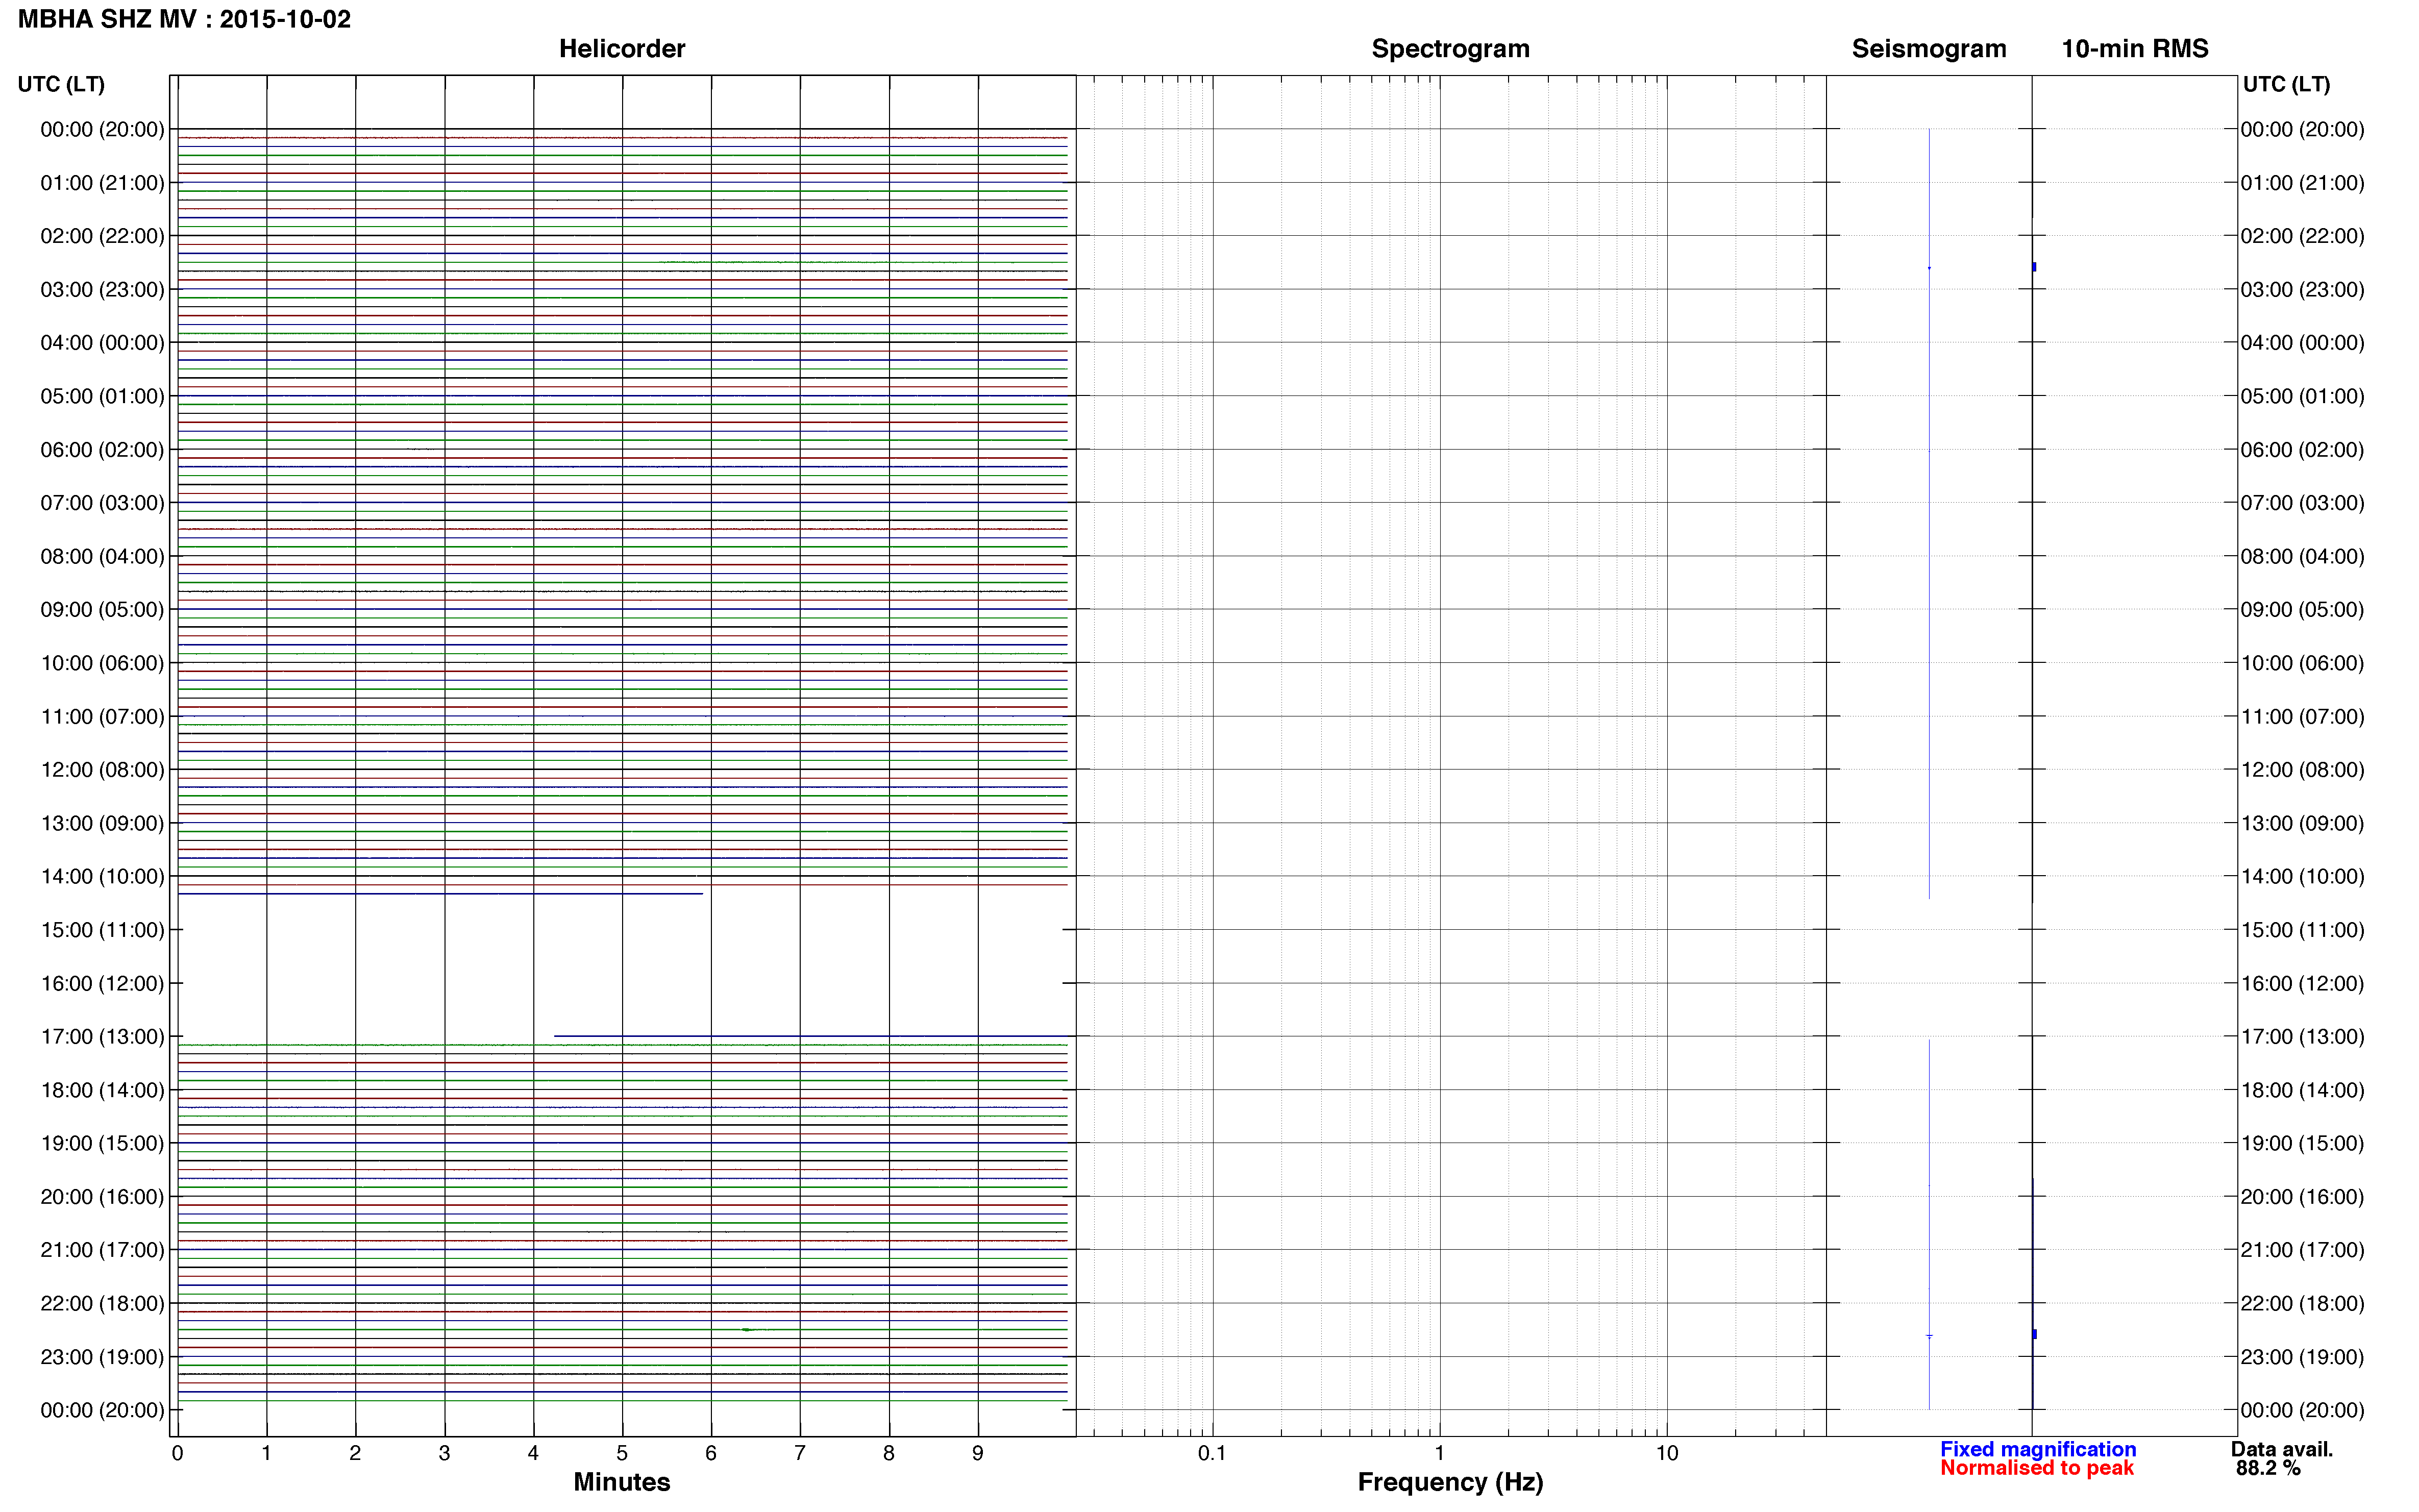This screenshot has width=2419, height=1512.
Task: Click minute tick label '0' on helicorder
Action: (x=178, y=1454)
